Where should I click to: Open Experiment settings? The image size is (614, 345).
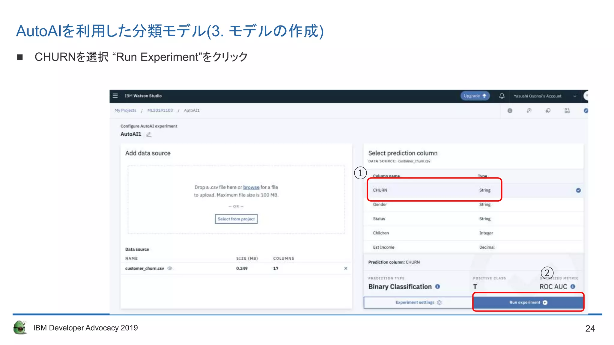coord(418,302)
